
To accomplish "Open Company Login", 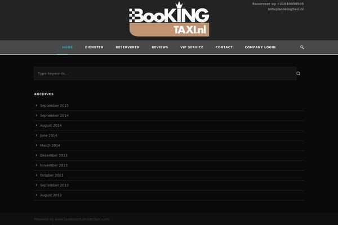I will pyautogui.click(x=260, y=47).
